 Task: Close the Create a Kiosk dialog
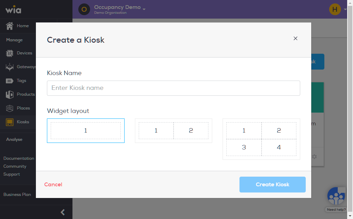(295, 39)
